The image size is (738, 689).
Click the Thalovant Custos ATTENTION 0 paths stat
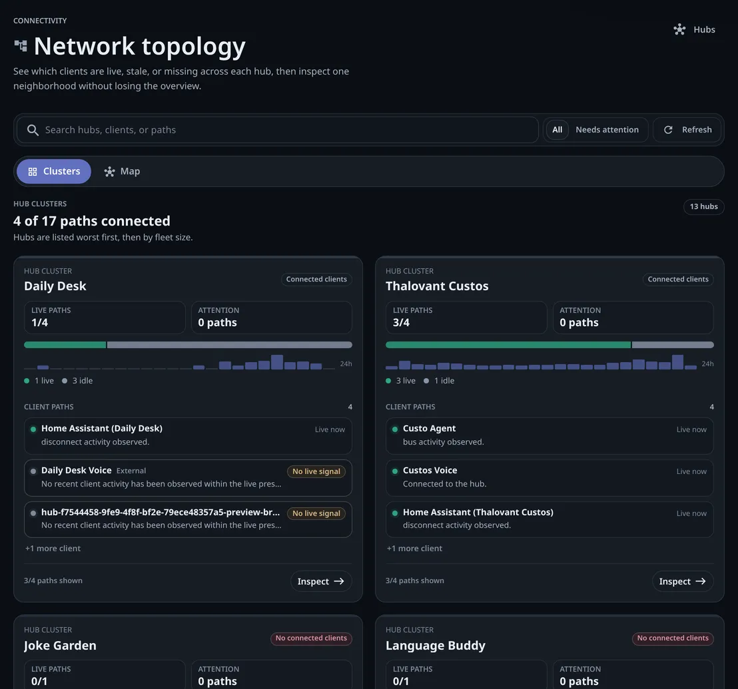pyautogui.click(x=633, y=318)
